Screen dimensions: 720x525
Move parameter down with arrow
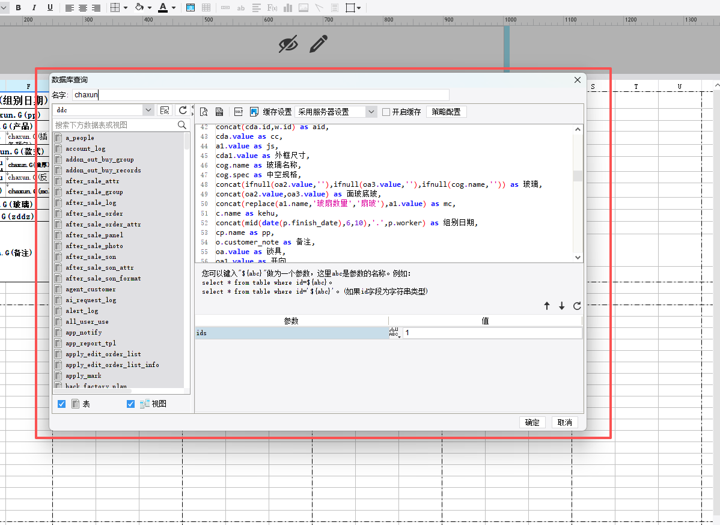pos(561,306)
